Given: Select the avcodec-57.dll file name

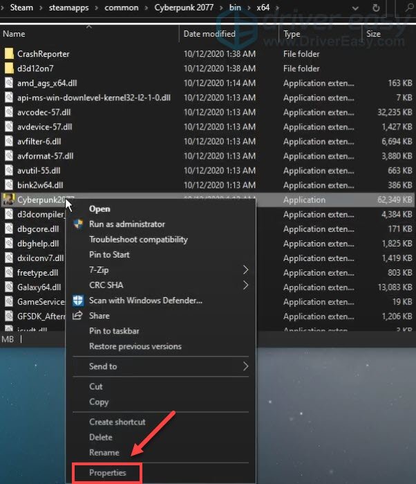Looking at the screenshot, I should 44,112.
